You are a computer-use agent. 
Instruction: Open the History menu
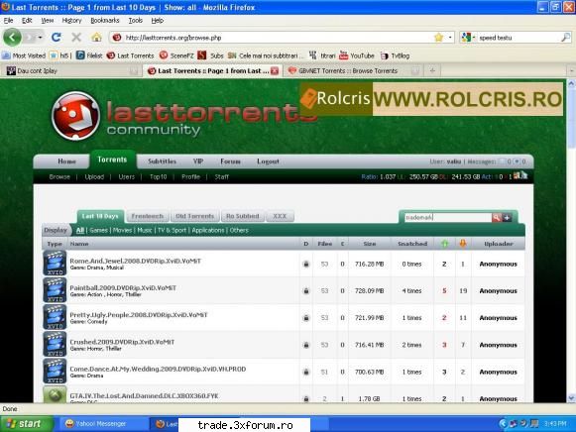coord(71,20)
